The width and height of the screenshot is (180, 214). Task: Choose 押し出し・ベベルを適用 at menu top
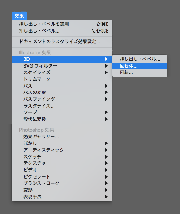(62, 24)
